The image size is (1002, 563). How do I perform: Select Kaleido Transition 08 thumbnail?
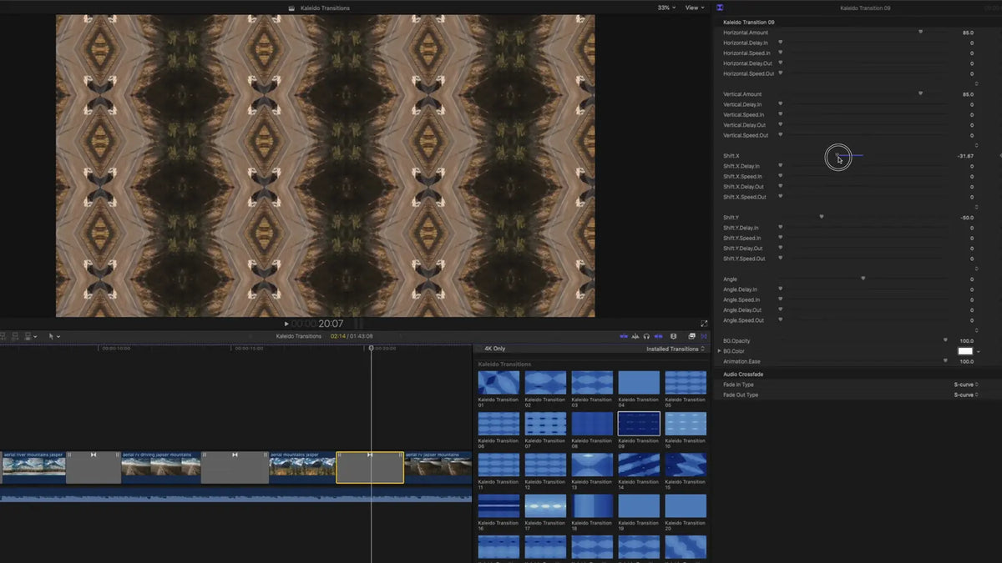tap(592, 424)
